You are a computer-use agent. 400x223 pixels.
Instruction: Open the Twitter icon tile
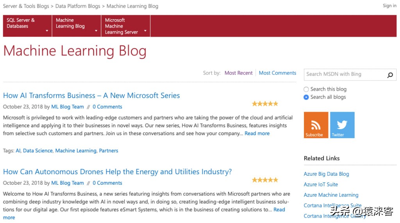pos(342,125)
